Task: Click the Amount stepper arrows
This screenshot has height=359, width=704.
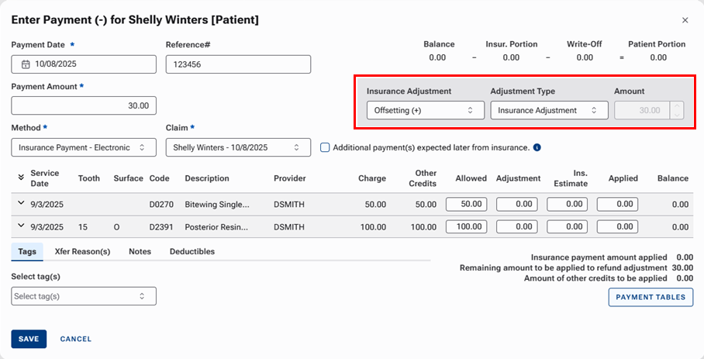Action: pyautogui.click(x=677, y=110)
